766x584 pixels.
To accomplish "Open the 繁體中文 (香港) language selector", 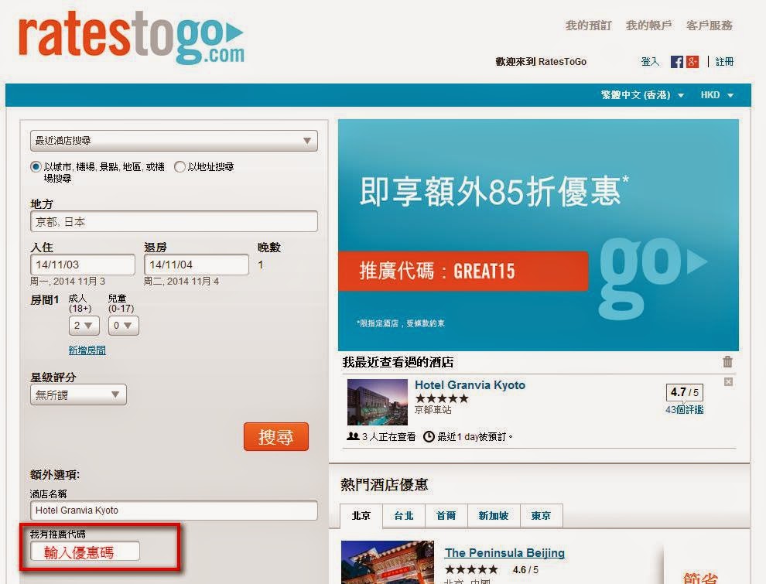I will (x=642, y=95).
